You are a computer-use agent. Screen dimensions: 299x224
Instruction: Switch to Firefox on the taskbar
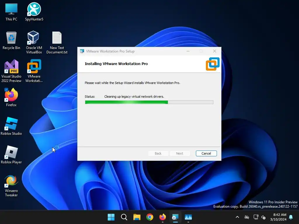point(162,217)
